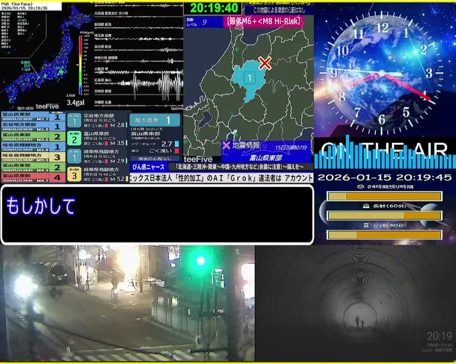Select the 2026/01/15 20:07 M2.7 history row
Screen dimensions: 456x364
(33, 116)
